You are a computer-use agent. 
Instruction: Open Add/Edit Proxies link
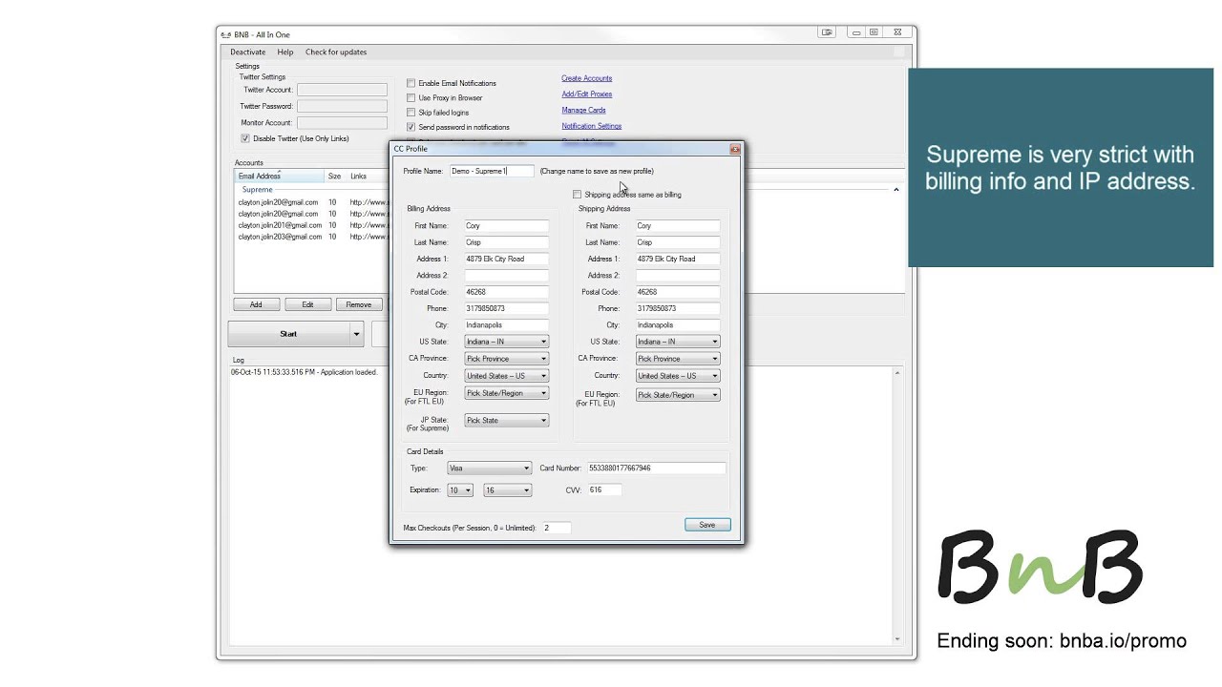click(x=586, y=94)
